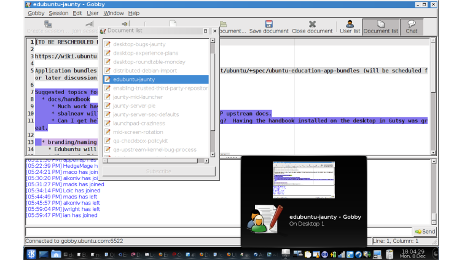The height and width of the screenshot is (260, 462).
Task: Click the volume speaker tray icon
Action: 367,254
